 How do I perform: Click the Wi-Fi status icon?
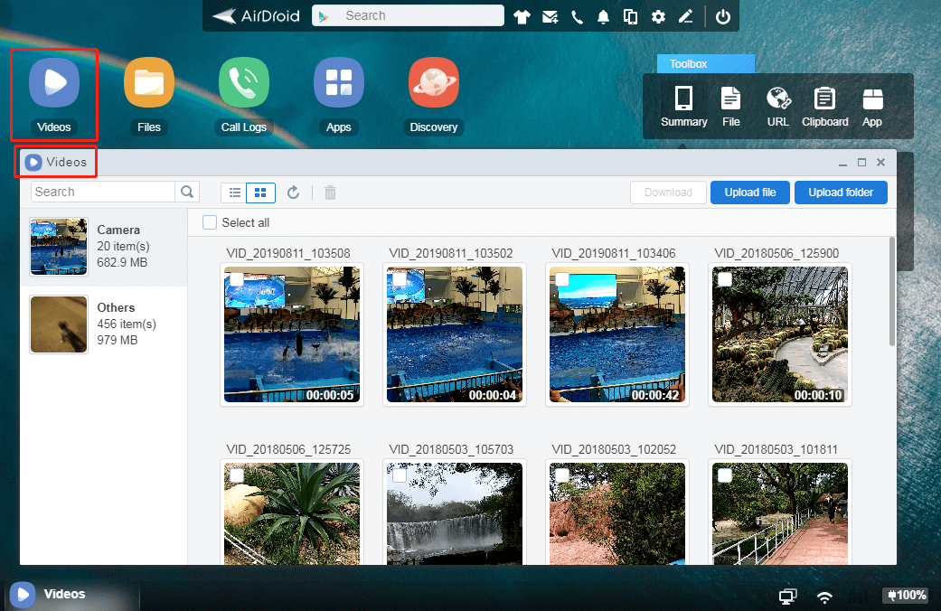(x=825, y=597)
